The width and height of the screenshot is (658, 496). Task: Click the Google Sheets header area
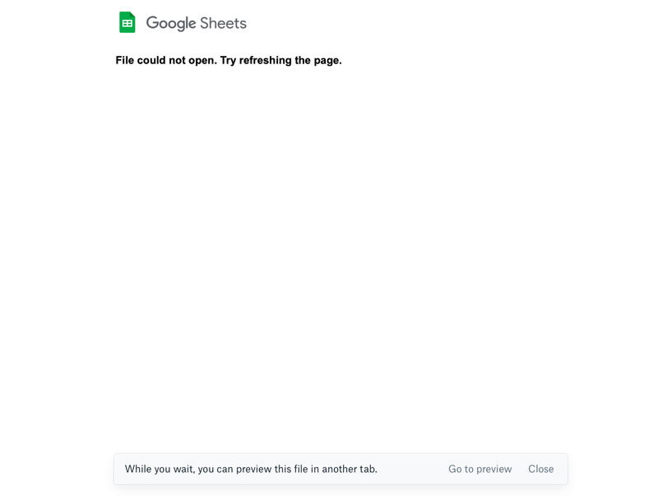(x=183, y=22)
